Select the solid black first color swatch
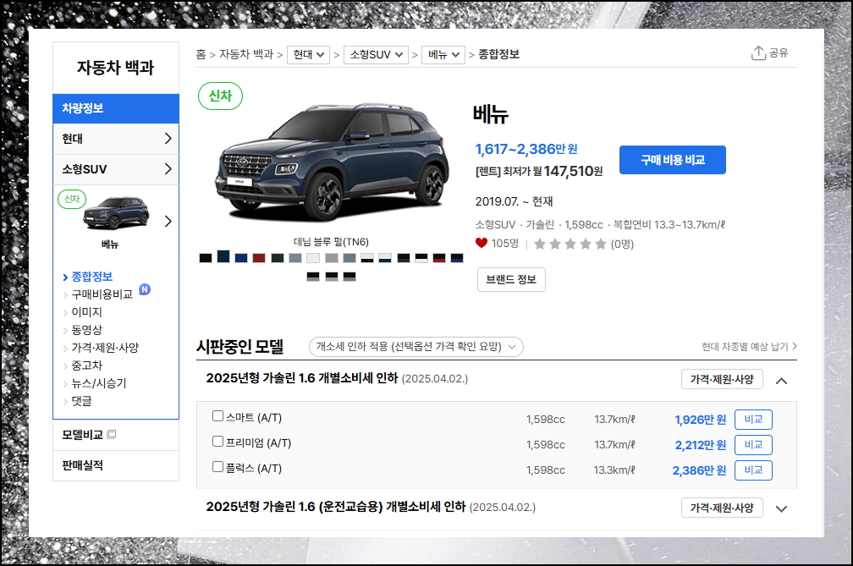This screenshot has height=566, width=853. [205, 258]
